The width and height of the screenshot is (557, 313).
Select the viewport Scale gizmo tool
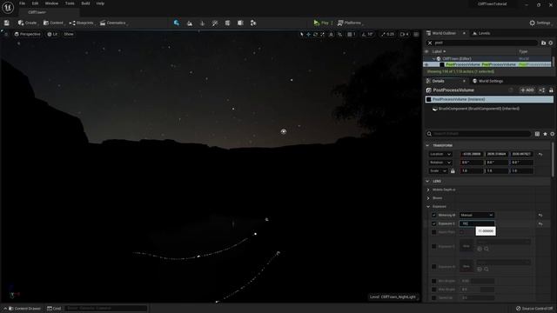pos(323,35)
